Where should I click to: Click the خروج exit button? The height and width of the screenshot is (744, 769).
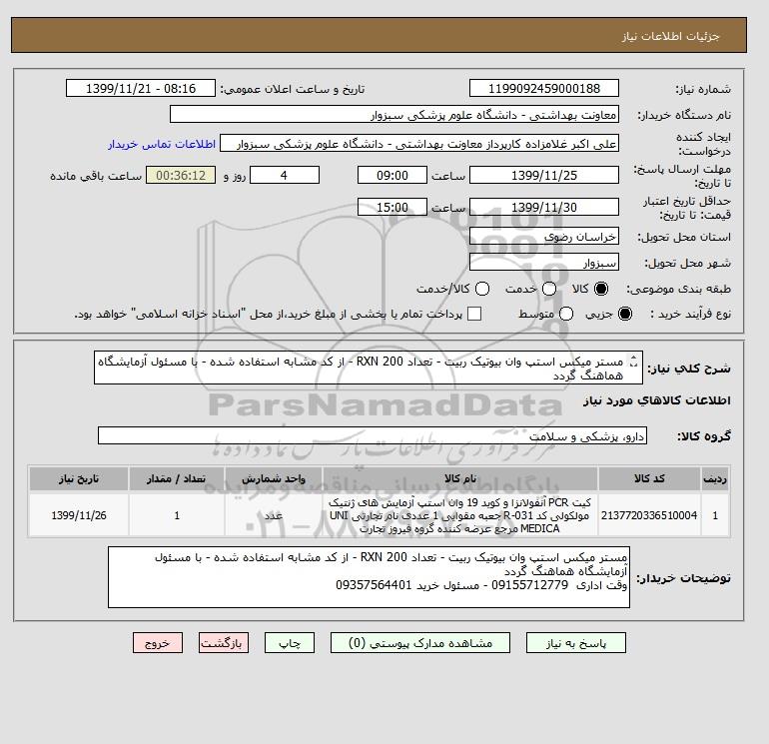coord(158,643)
